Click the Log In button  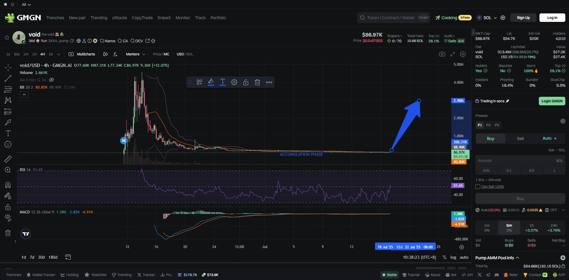point(552,17)
